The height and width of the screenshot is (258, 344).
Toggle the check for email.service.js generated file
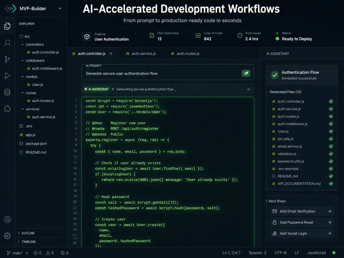[331, 146]
